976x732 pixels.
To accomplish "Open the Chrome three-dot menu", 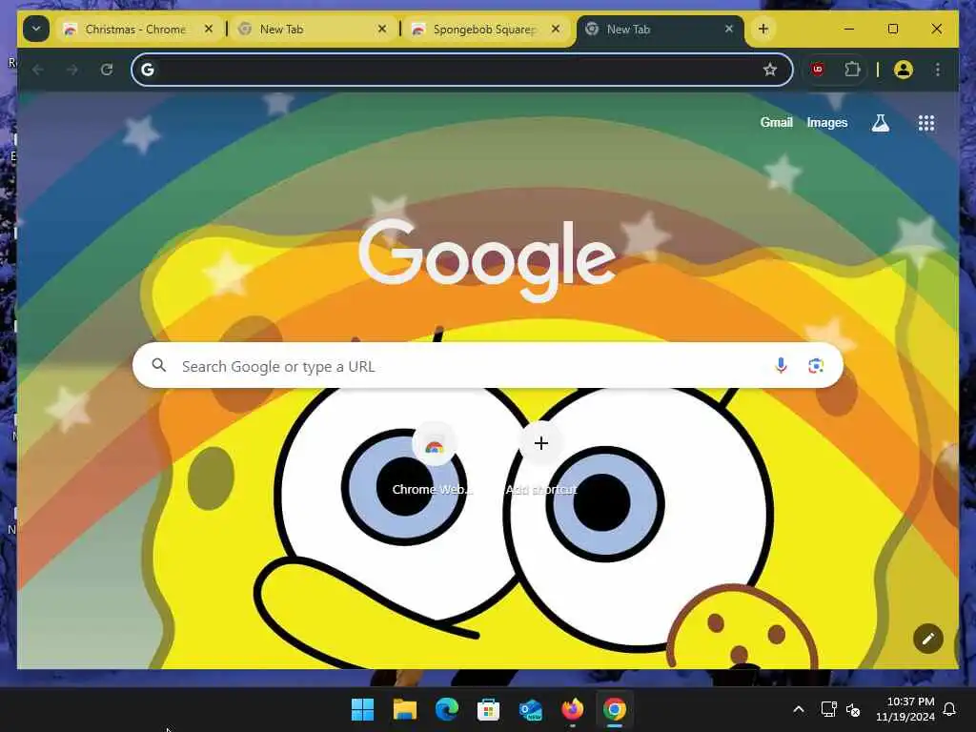I will click(x=938, y=70).
